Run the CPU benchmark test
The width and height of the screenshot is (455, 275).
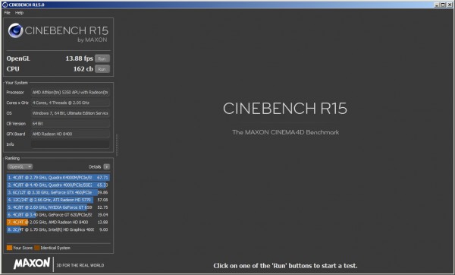[x=102, y=69]
